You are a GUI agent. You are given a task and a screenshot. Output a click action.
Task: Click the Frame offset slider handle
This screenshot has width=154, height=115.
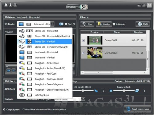point(124,91)
